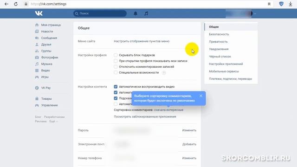Open comment sorting сначала интересные dropdown

(x=168, y=110)
